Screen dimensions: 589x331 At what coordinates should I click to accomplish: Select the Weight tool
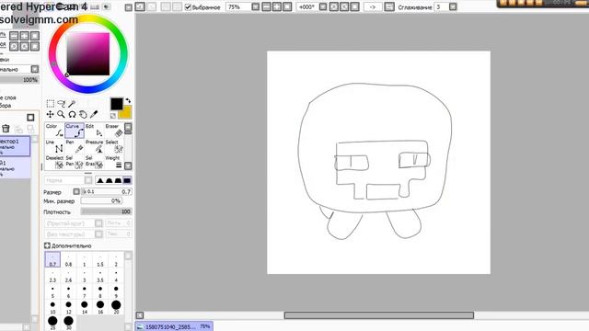coord(114,162)
